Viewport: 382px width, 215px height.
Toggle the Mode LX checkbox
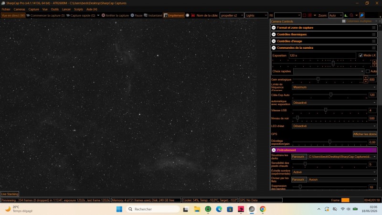coord(361,55)
